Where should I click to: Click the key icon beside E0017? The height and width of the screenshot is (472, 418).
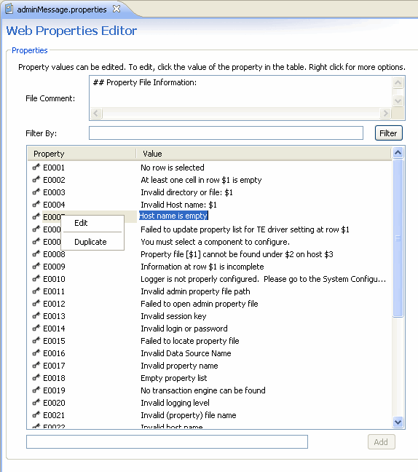point(36,365)
